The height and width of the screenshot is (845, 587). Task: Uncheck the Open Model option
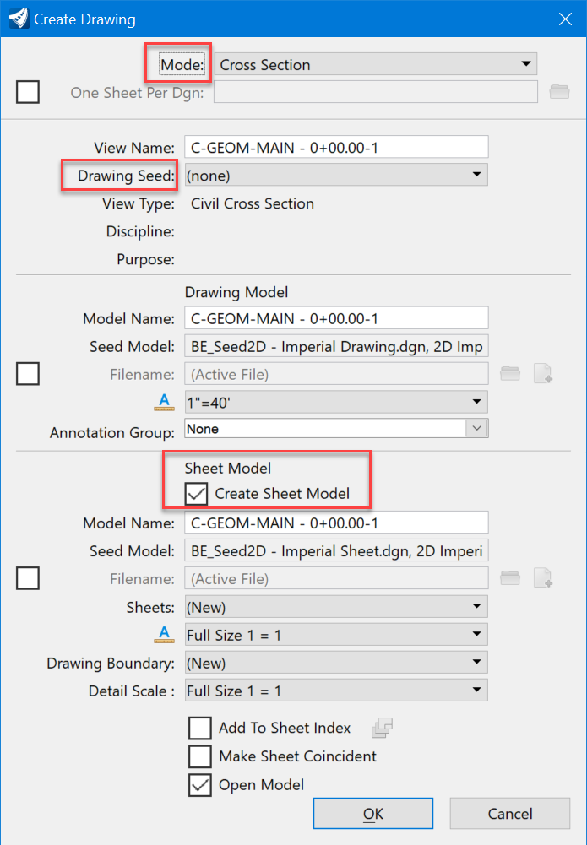pyautogui.click(x=200, y=785)
